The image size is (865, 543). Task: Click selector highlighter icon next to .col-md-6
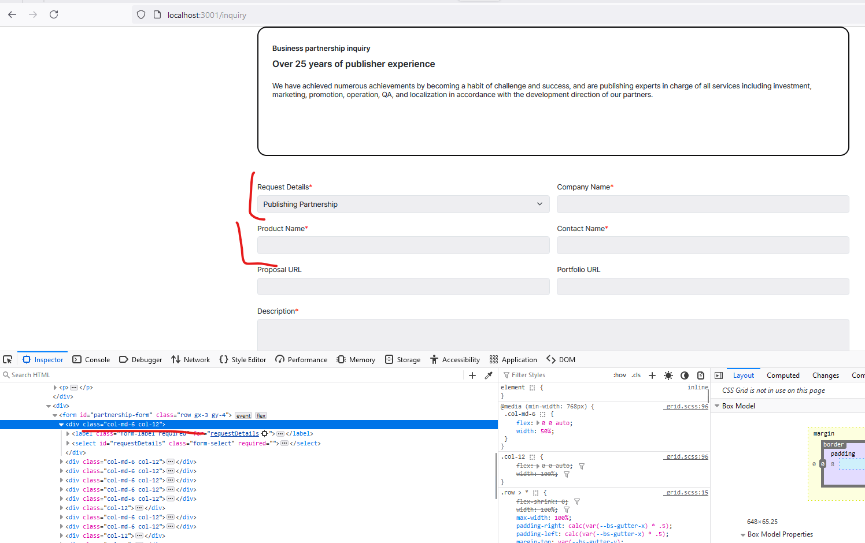543,414
